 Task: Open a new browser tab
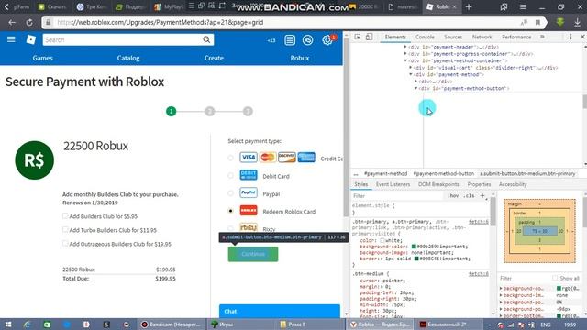coord(469,6)
